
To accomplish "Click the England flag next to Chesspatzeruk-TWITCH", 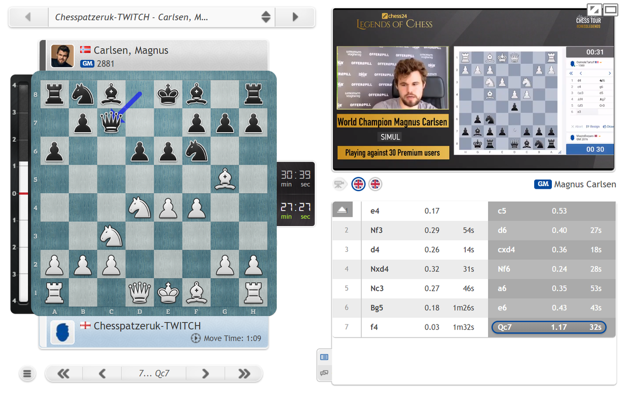I will (x=85, y=326).
